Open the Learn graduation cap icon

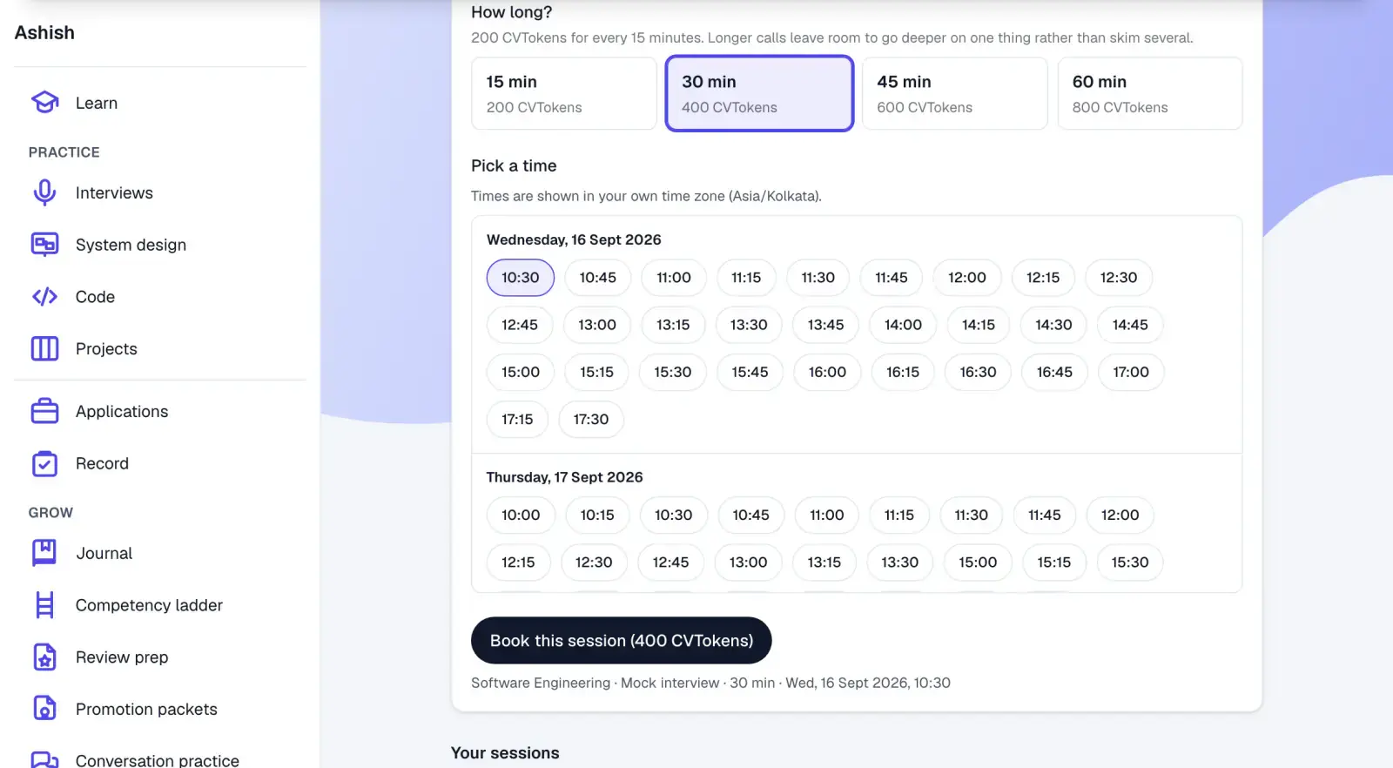coord(44,103)
